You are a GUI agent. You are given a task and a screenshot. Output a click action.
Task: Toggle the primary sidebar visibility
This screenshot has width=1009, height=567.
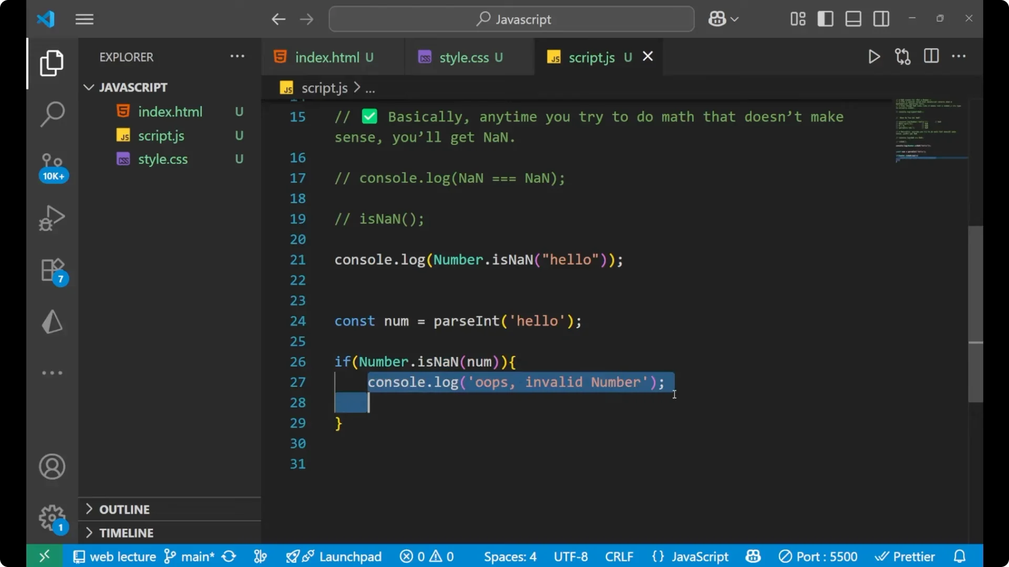[825, 18]
